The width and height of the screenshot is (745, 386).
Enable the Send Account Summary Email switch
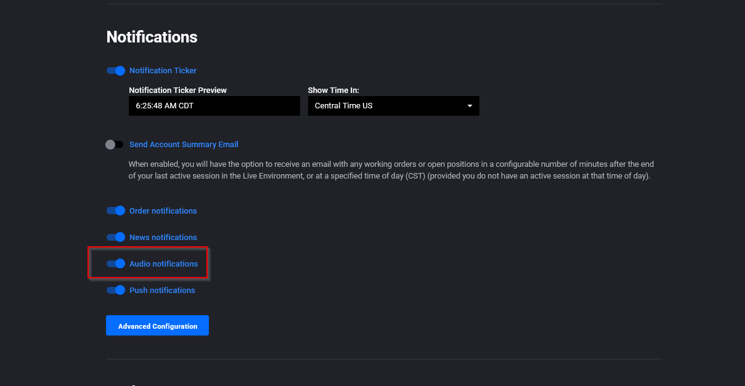115,145
